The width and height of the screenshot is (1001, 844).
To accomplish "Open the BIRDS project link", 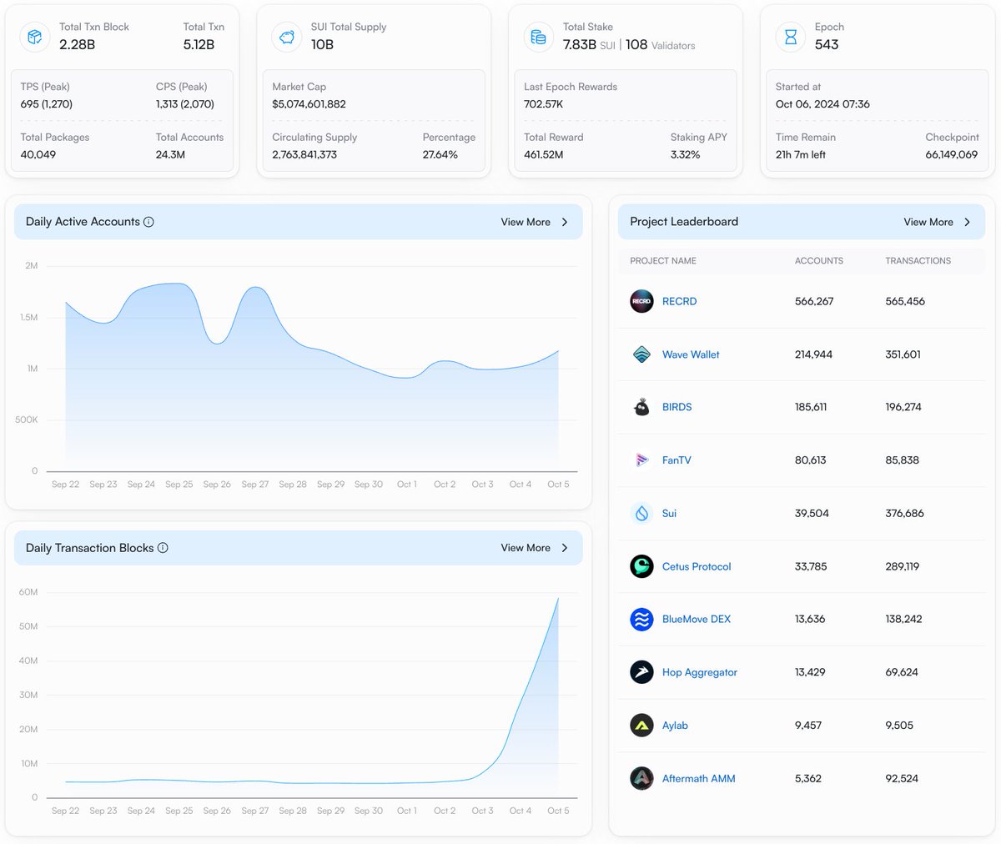I will coord(677,407).
